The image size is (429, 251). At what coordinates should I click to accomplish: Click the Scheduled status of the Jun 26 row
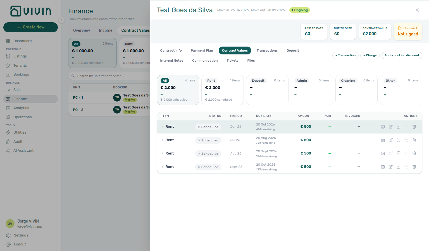[x=208, y=127]
